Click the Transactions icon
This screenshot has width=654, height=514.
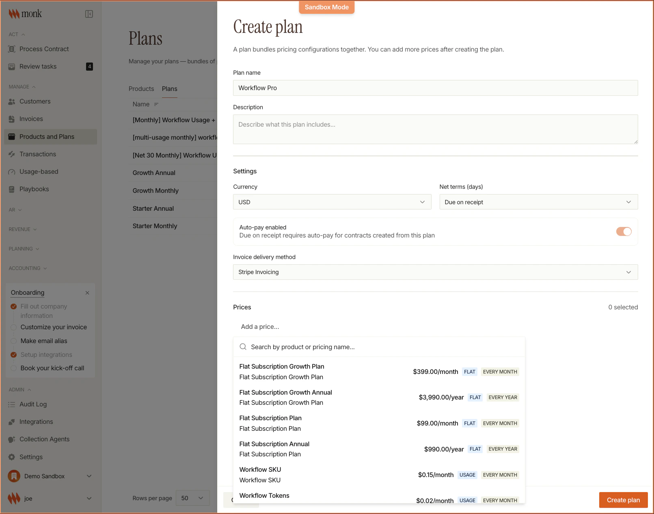click(x=12, y=154)
